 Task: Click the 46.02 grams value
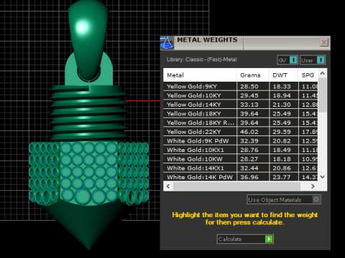pos(249,132)
